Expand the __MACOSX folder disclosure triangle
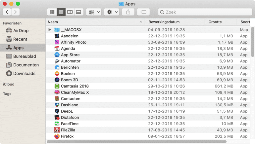The image size is (255, 144). click(50, 30)
